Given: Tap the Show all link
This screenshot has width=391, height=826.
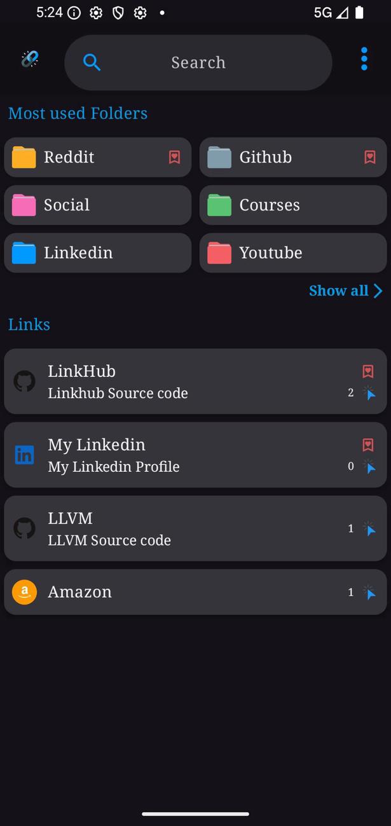Looking at the screenshot, I should [339, 291].
